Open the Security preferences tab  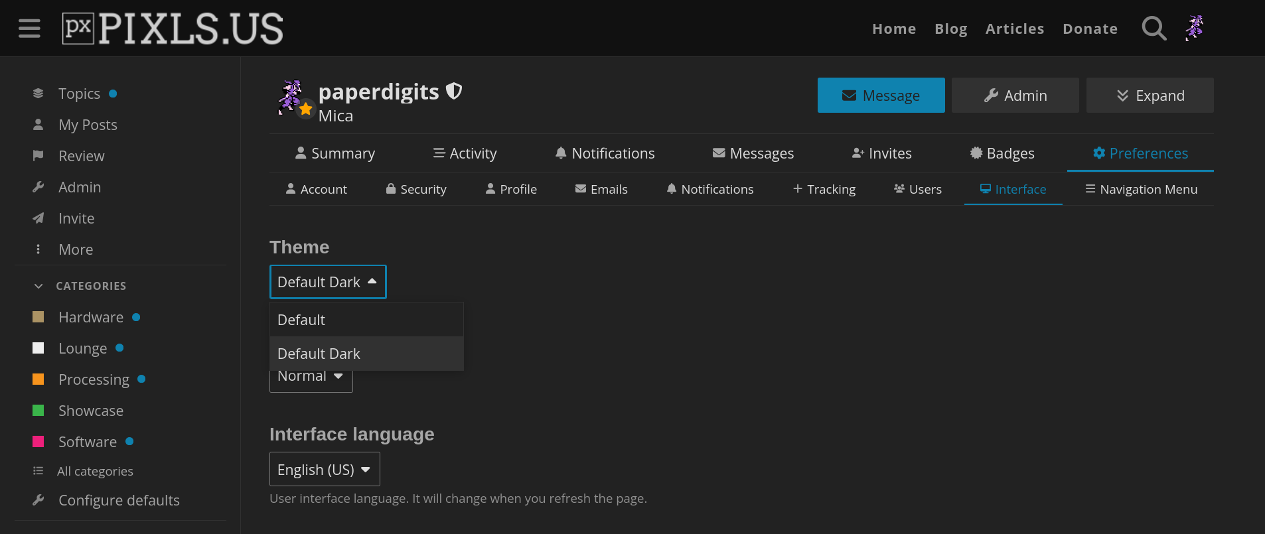click(x=416, y=189)
